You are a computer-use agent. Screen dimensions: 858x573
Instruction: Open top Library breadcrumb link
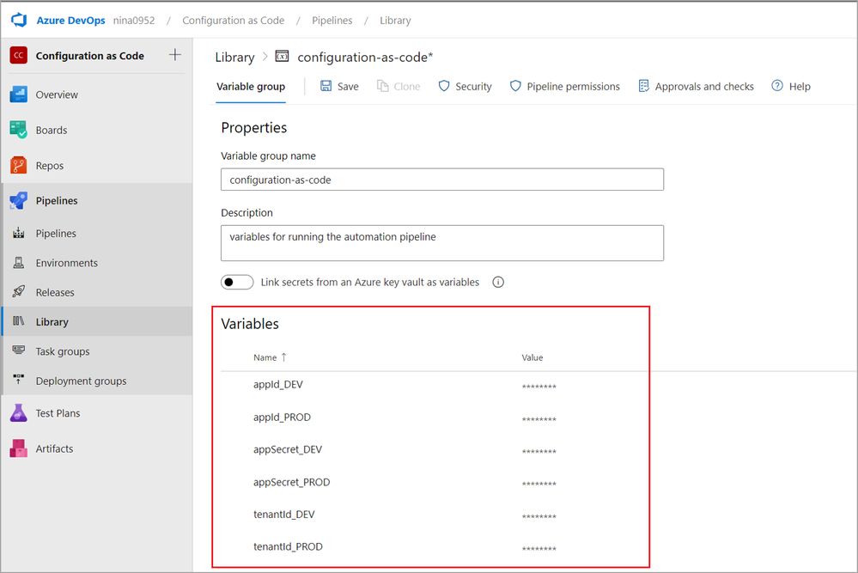click(x=395, y=21)
